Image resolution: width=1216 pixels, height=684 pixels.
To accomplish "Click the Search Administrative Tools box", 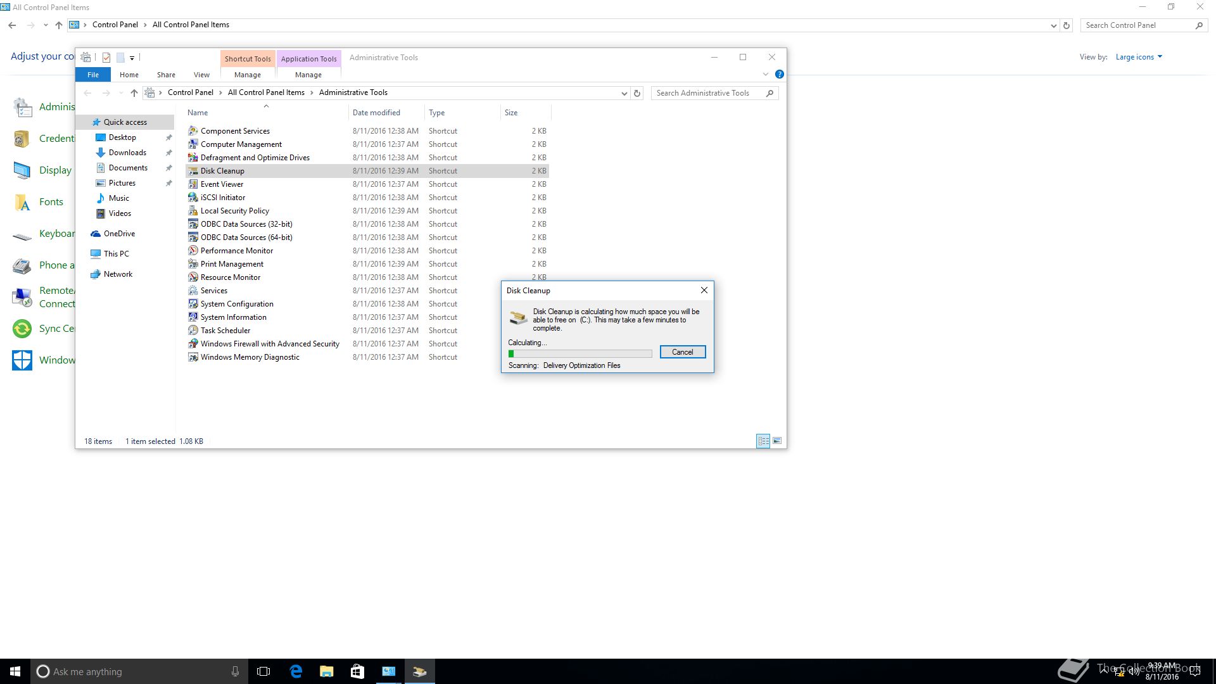I will pos(714,93).
